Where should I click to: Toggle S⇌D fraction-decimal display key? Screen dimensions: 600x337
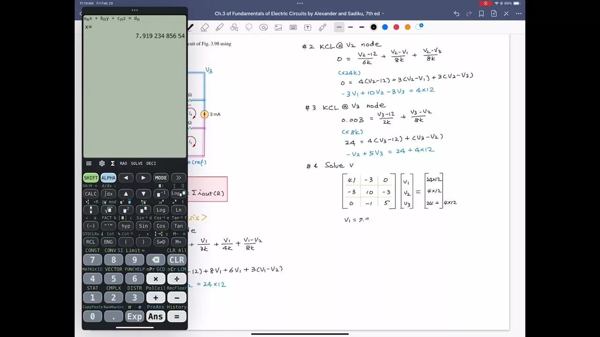click(x=161, y=242)
